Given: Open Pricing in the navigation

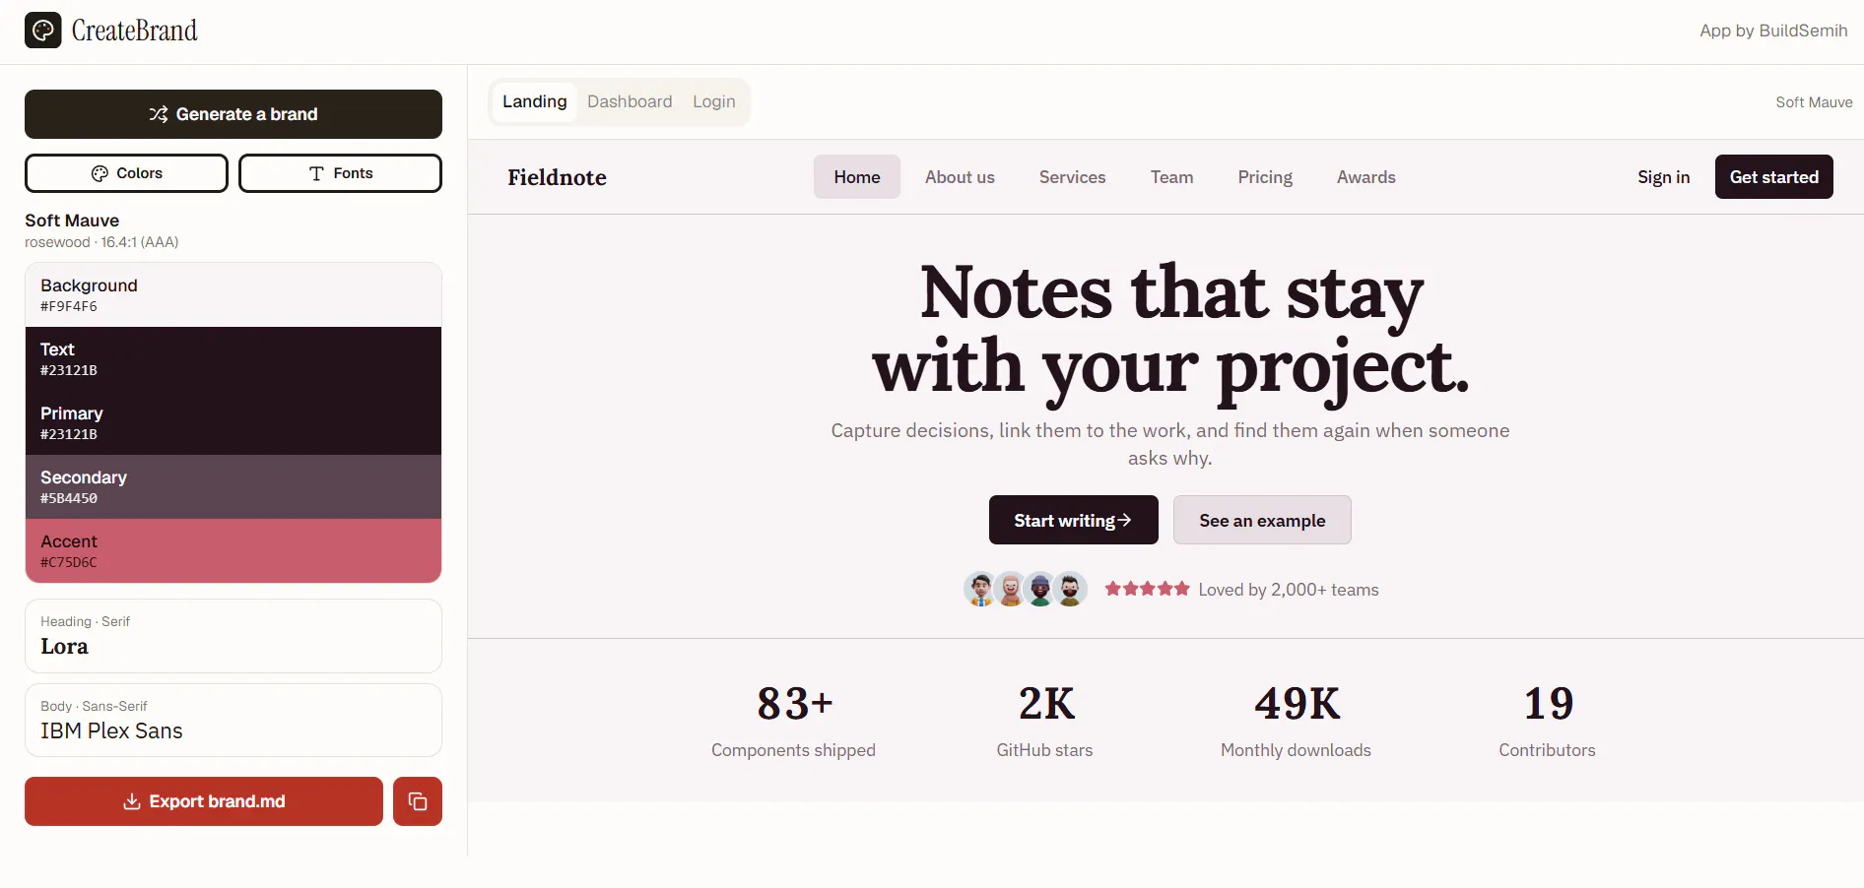Looking at the screenshot, I should coord(1265,177).
